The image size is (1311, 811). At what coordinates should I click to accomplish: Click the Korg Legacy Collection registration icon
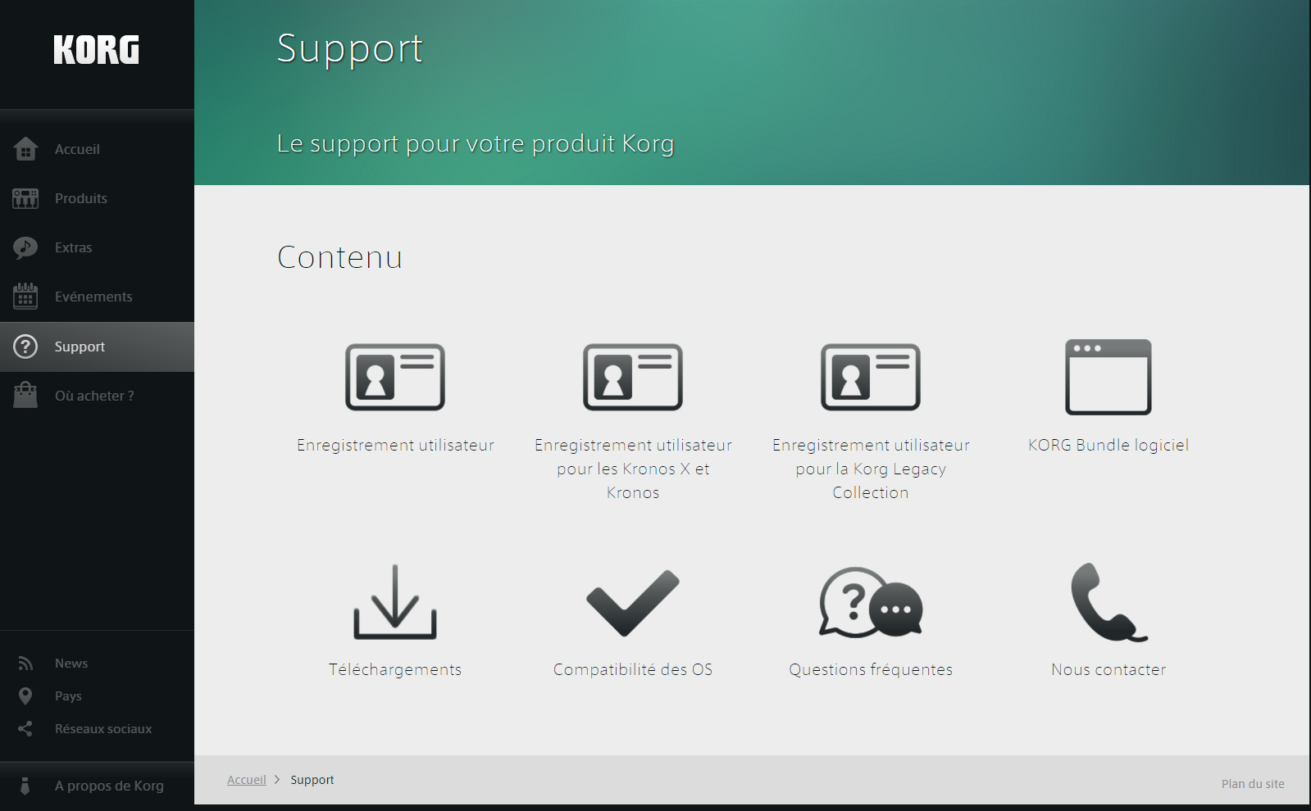click(x=871, y=377)
